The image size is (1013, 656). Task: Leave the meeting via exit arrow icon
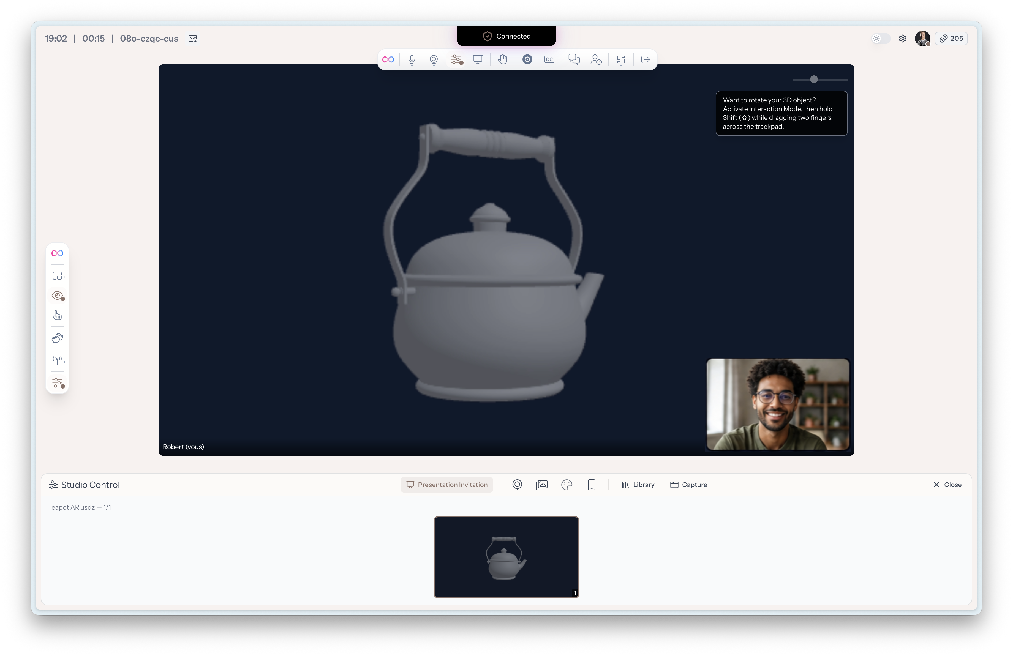coord(645,59)
